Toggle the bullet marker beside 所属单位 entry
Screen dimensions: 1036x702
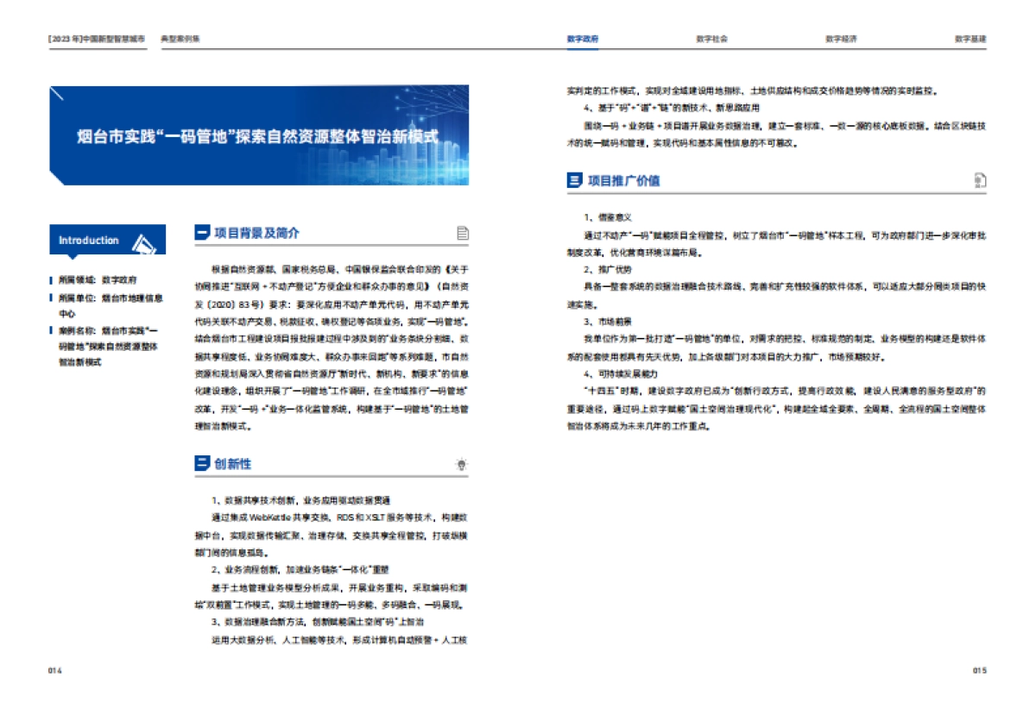tap(49, 298)
